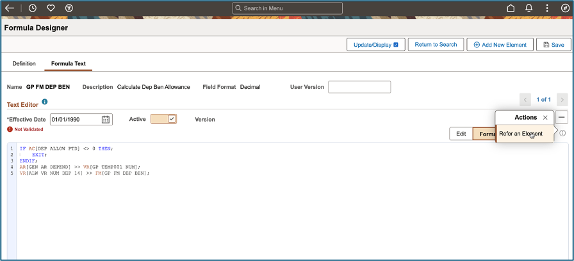The image size is (574, 261).
Task: Switch to the Definition tab
Action: (24, 63)
